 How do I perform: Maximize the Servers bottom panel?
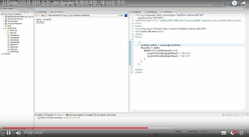coord(248,115)
